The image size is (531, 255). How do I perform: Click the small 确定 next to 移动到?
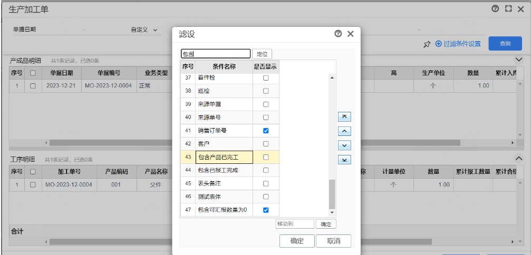326,223
